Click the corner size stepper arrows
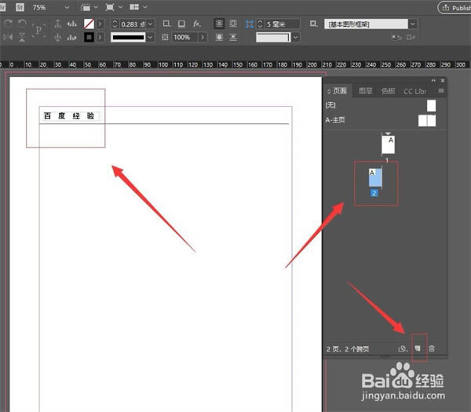Viewport: 471px width, 412px height. (261, 24)
